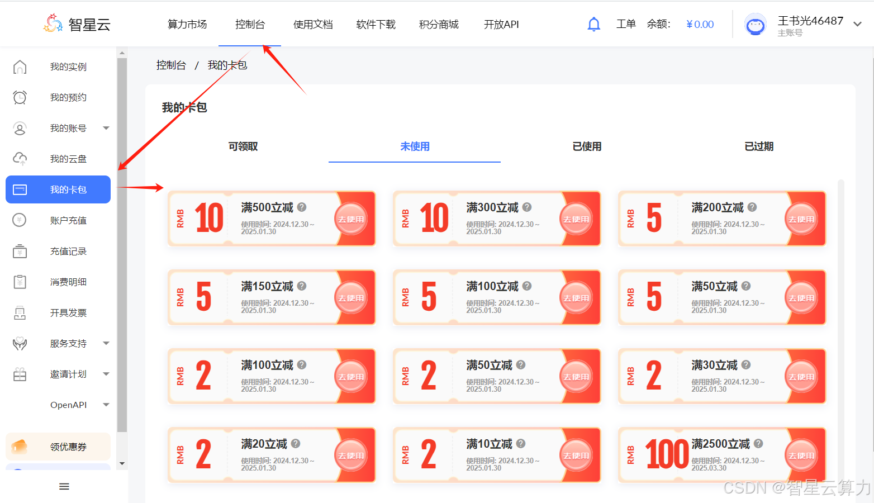The height and width of the screenshot is (503, 874).
Task: Click username 王书光46487
Action: pyautogui.click(x=810, y=21)
